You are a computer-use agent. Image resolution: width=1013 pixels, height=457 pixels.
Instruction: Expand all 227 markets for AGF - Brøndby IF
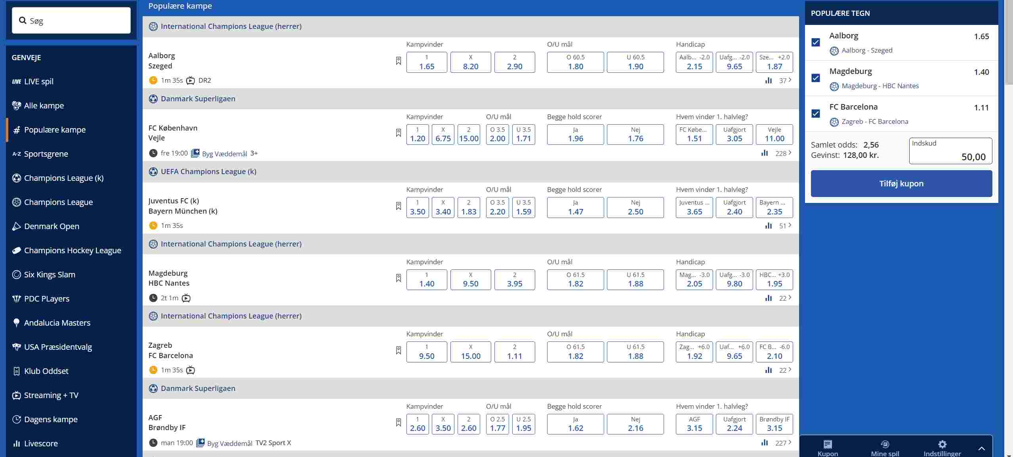pos(783,443)
